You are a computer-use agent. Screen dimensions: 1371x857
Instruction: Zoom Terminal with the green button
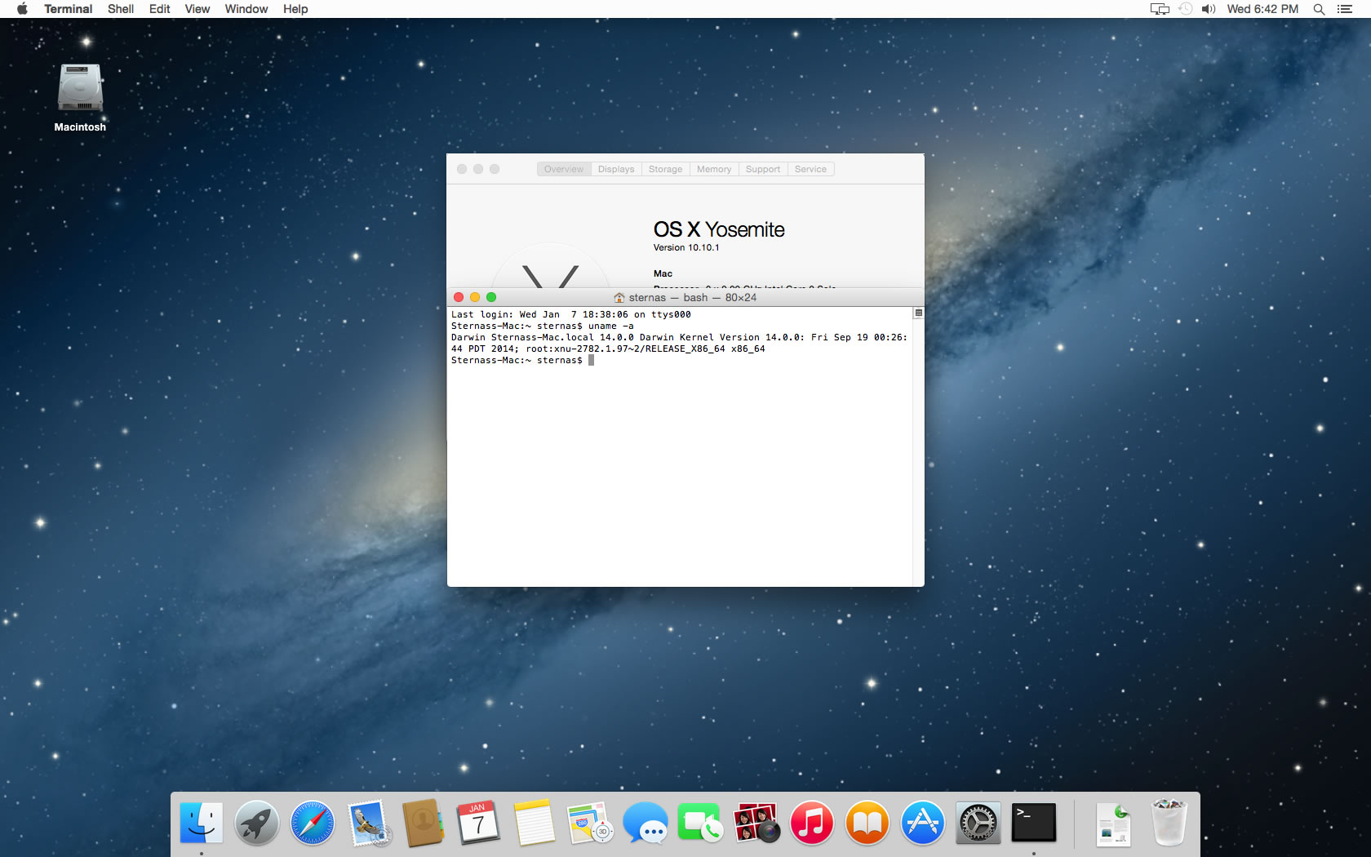tap(491, 297)
